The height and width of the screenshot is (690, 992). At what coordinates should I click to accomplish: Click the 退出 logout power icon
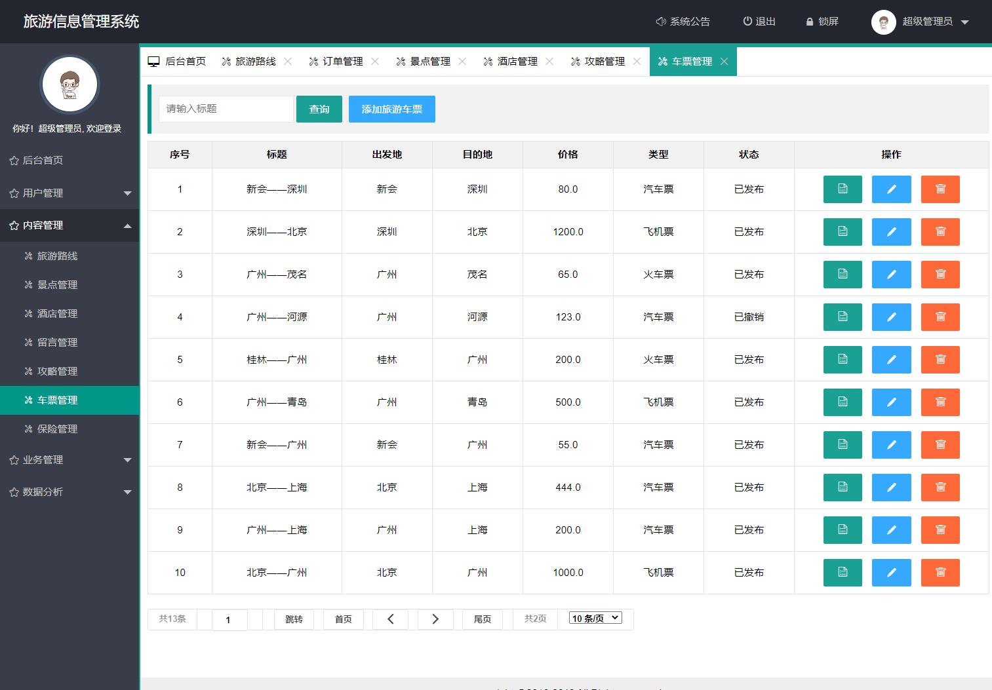[x=748, y=22]
